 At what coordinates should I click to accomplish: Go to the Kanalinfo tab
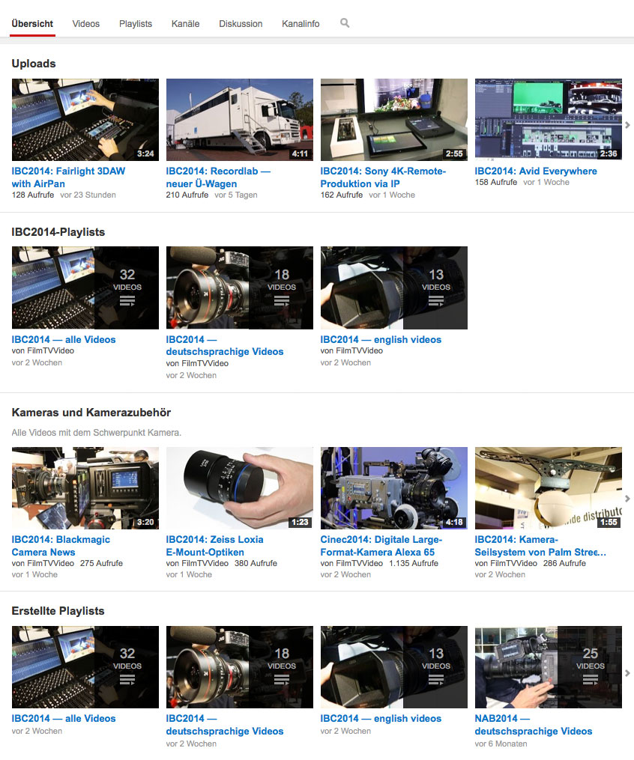tap(301, 24)
